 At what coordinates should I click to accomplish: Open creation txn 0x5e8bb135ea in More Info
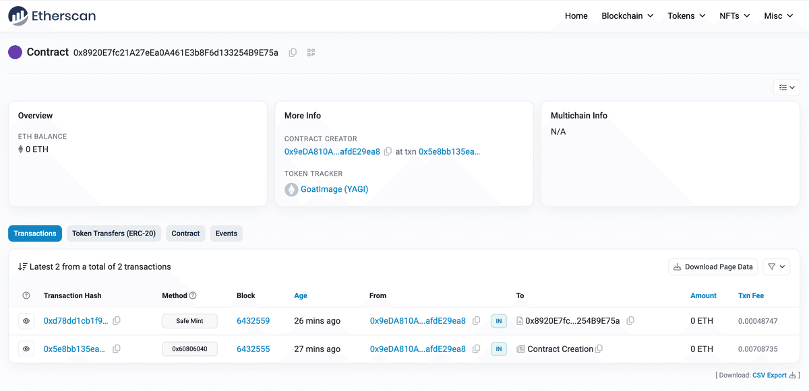click(x=449, y=151)
